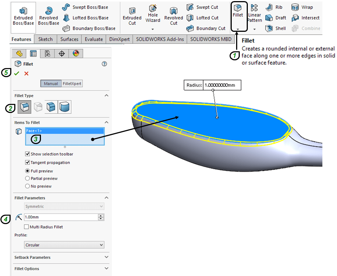Image resolution: width=337 pixels, height=276 pixels.
Task: Uncheck Show selection toolbar
Action: [27, 154]
